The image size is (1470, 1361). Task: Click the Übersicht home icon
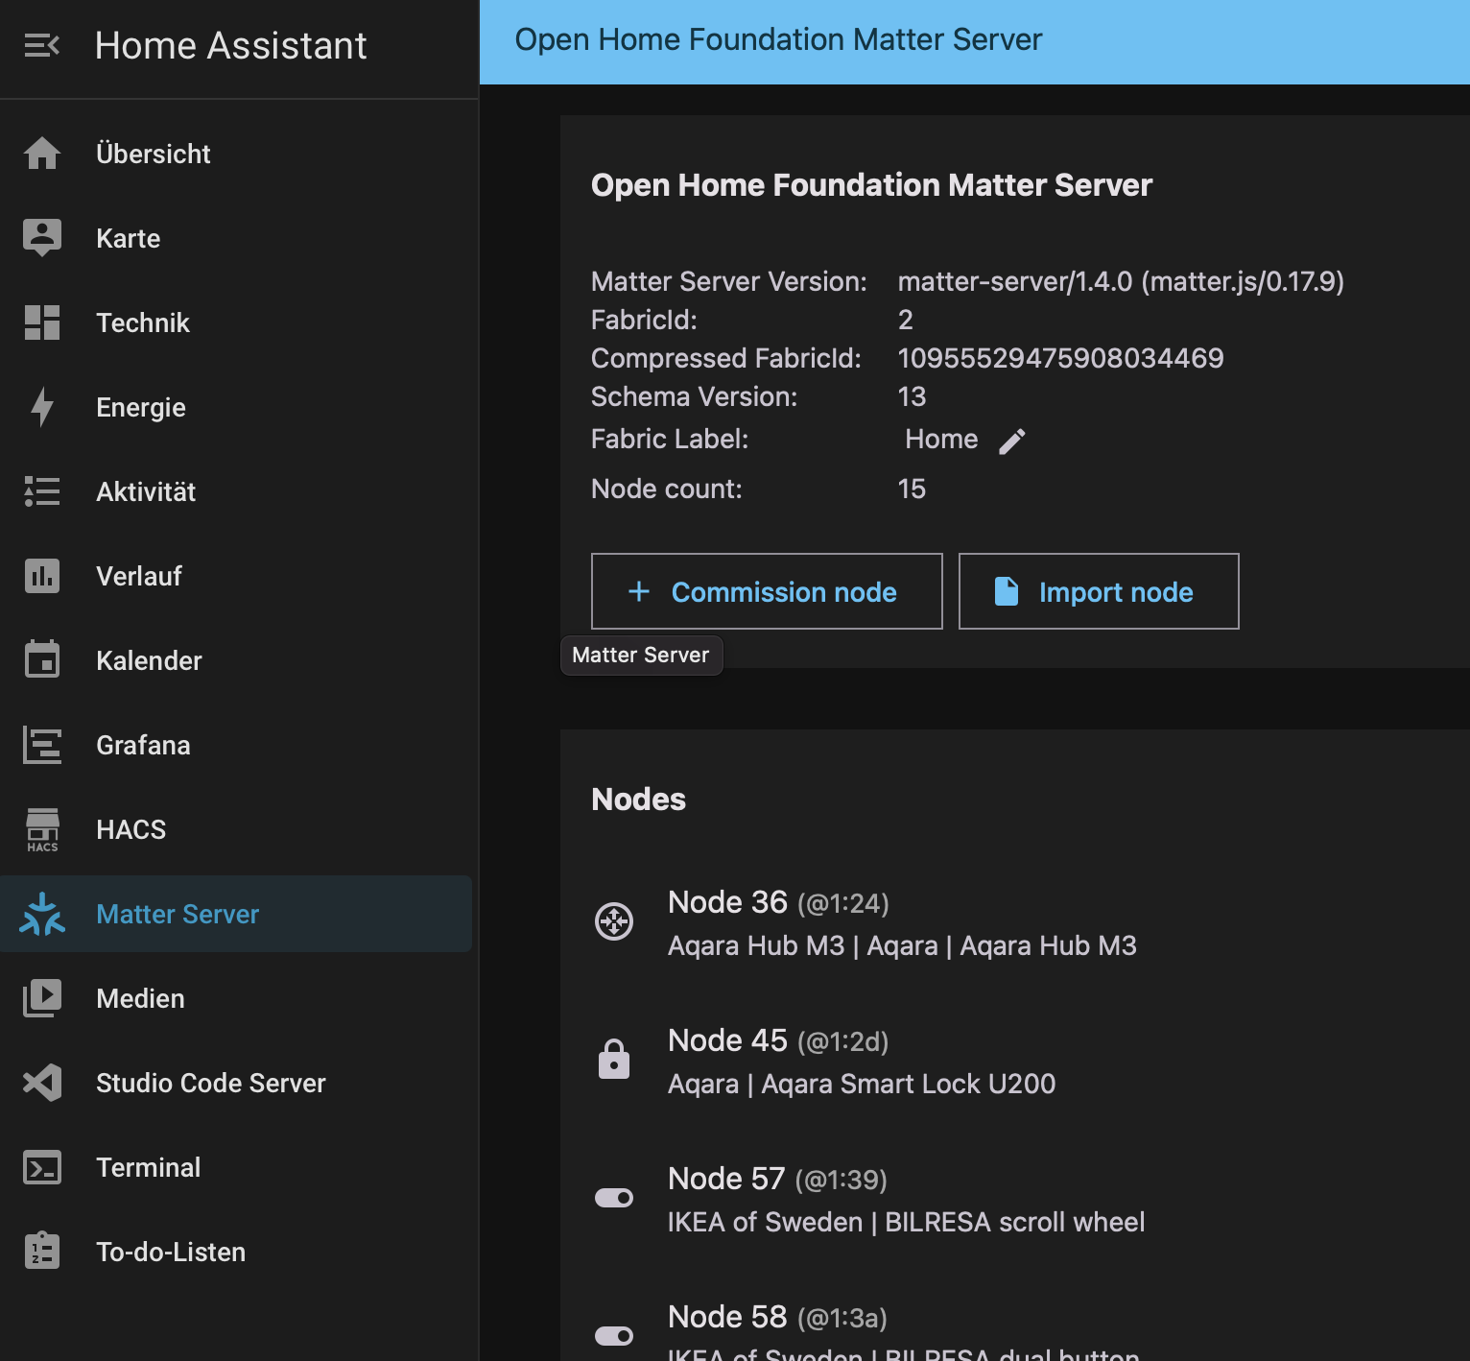click(42, 154)
